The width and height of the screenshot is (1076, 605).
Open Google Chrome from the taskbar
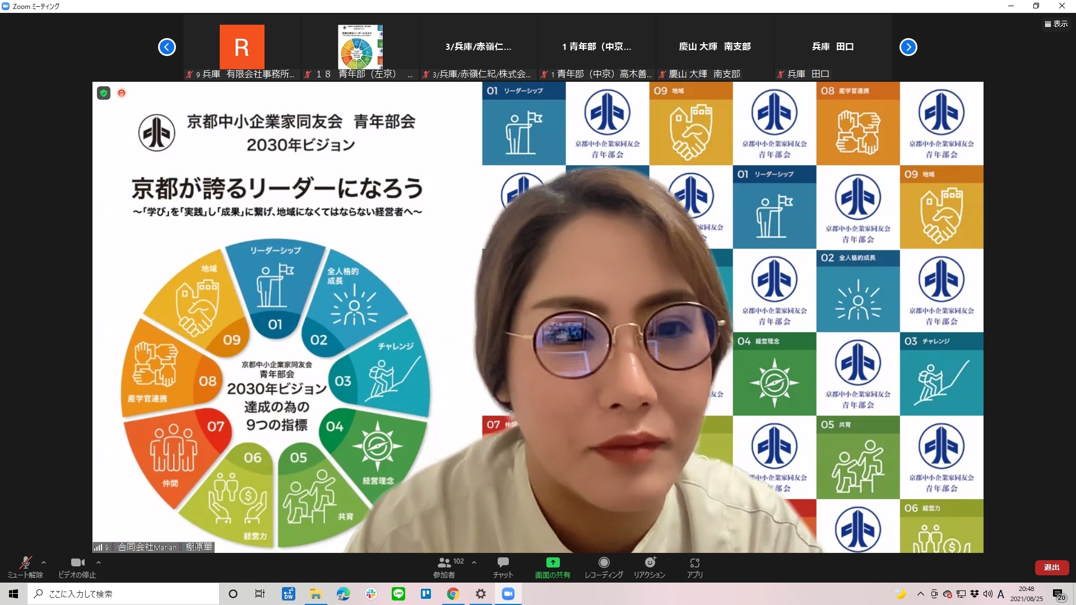tap(453, 594)
